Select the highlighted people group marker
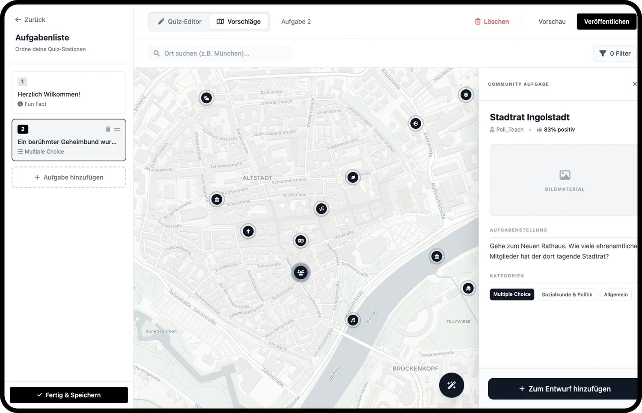This screenshot has width=642, height=413. 301,272
